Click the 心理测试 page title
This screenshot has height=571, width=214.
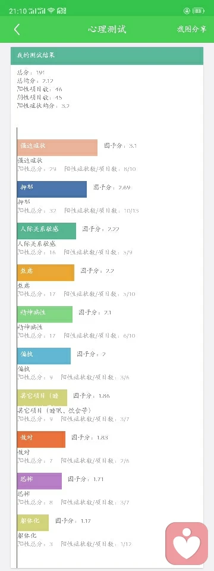click(x=107, y=30)
